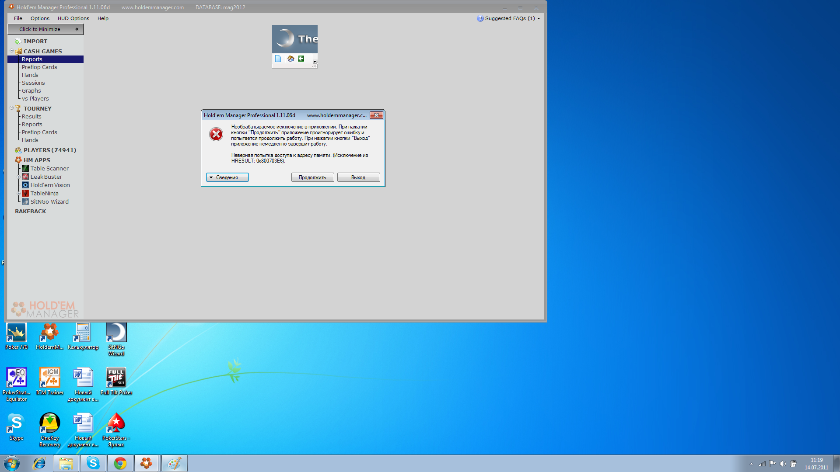Select the Калькулятор desktop shortcut

point(83,336)
